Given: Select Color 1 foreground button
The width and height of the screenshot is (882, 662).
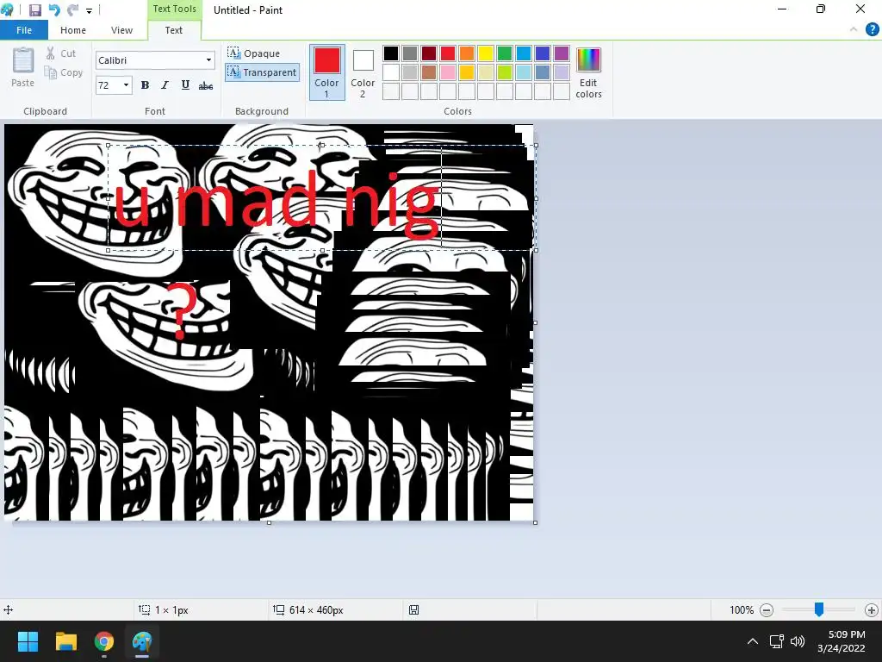Looking at the screenshot, I should click(326, 72).
